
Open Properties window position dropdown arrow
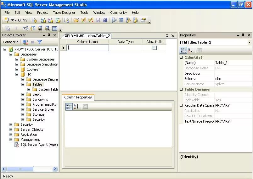(x=238, y=35)
